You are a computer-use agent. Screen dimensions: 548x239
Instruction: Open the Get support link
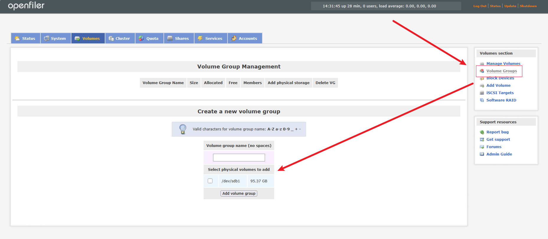[498, 140]
